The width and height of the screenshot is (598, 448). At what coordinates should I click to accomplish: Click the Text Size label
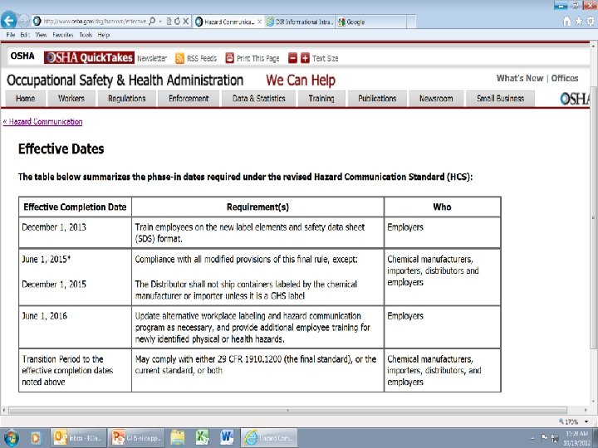coord(325,58)
